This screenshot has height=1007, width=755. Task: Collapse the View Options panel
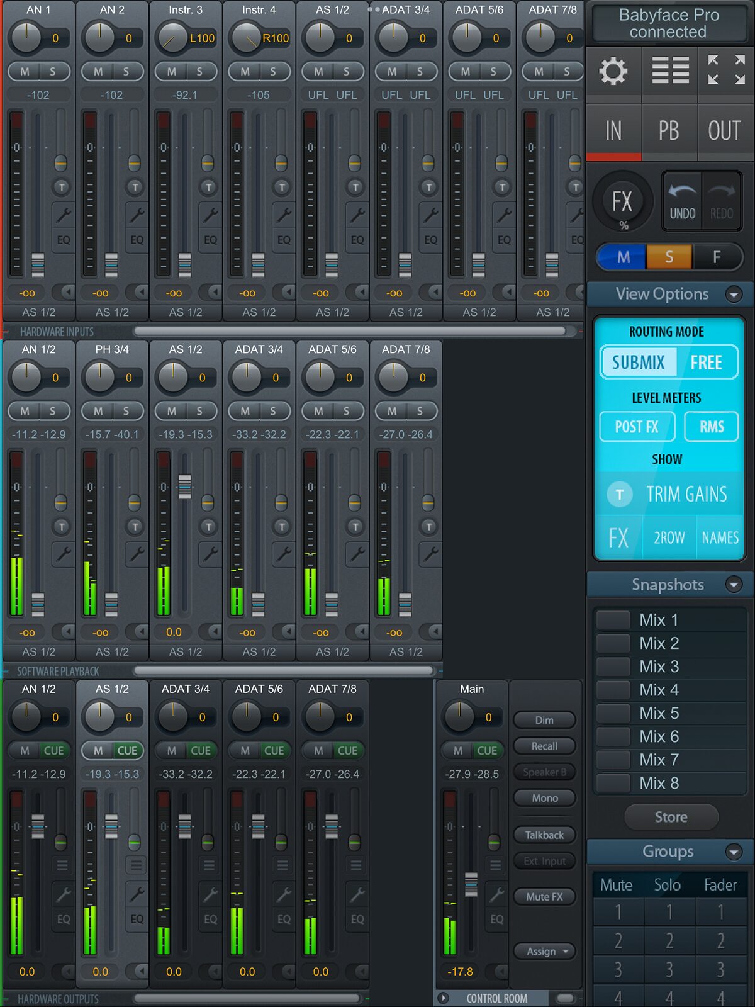tap(733, 294)
